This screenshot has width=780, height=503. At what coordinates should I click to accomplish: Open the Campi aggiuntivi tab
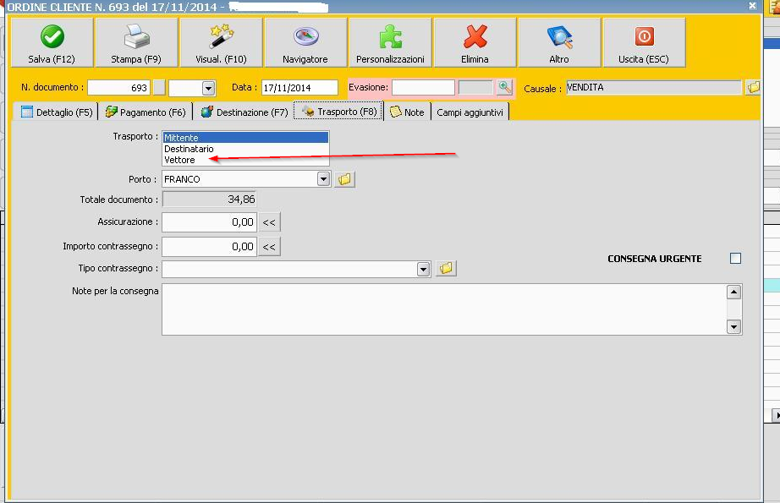point(470,112)
